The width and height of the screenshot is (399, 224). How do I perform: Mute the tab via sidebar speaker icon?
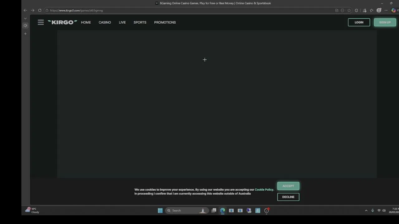(x=25, y=26)
